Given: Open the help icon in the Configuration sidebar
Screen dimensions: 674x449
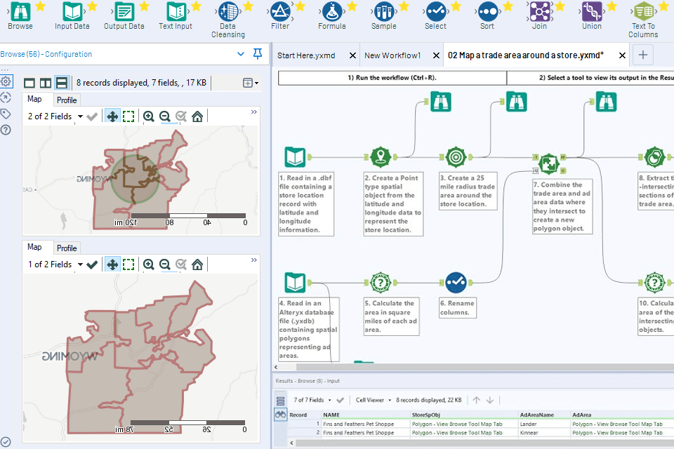Looking at the screenshot, I should point(6,130).
